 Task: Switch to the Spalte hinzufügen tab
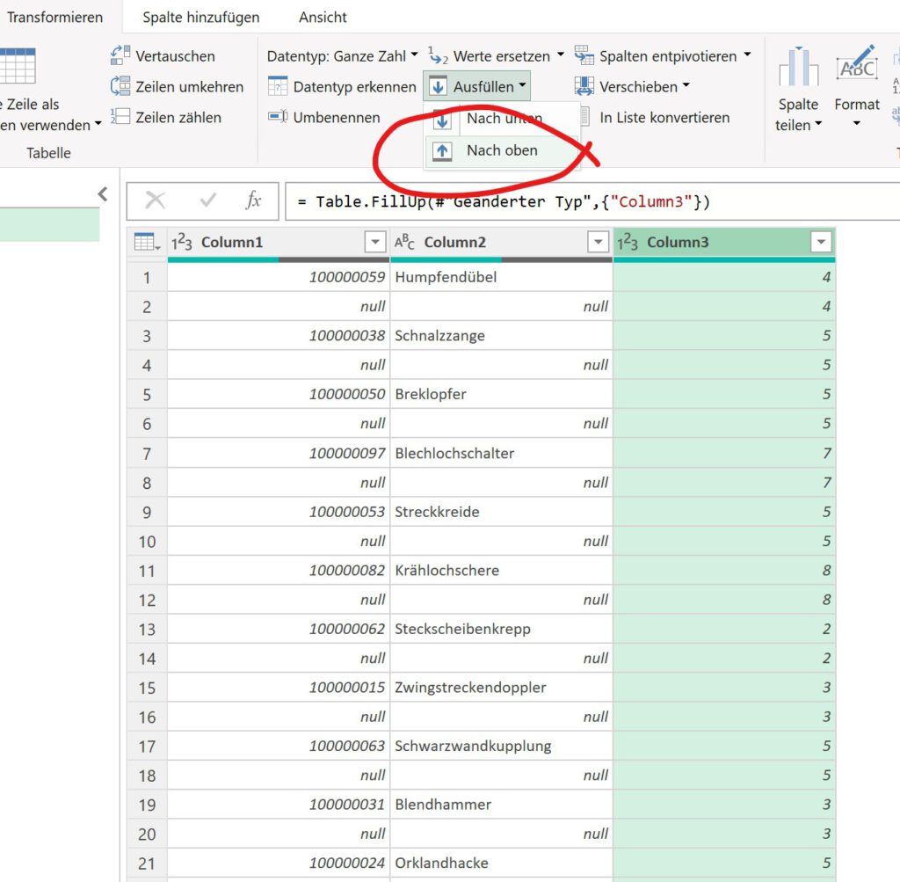coord(201,17)
